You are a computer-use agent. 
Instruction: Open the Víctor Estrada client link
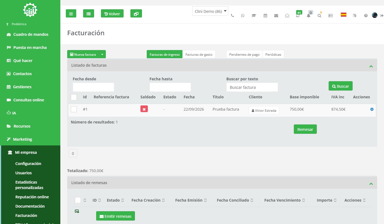264,110
